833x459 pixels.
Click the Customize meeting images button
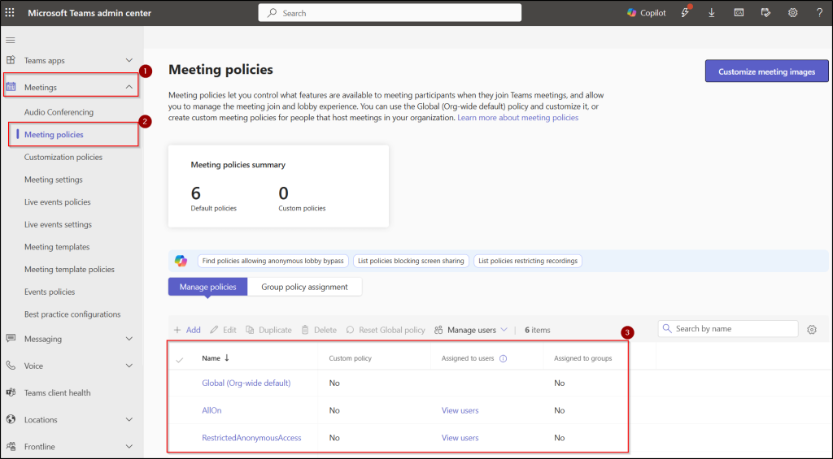point(766,71)
